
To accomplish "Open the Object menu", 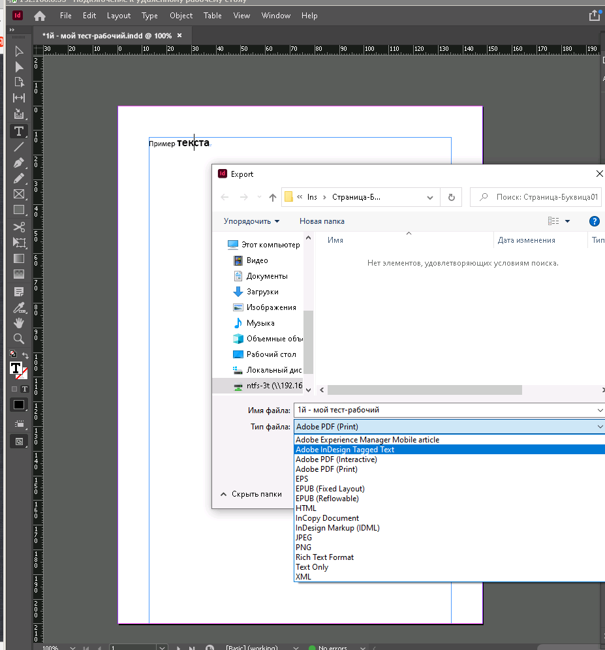I will click(x=181, y=16).
